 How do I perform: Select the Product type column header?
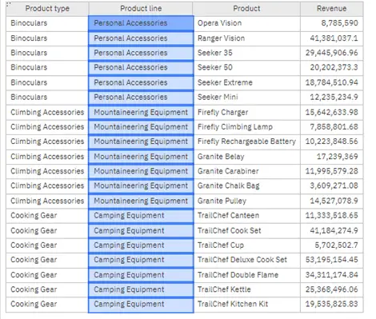point(47,9)
